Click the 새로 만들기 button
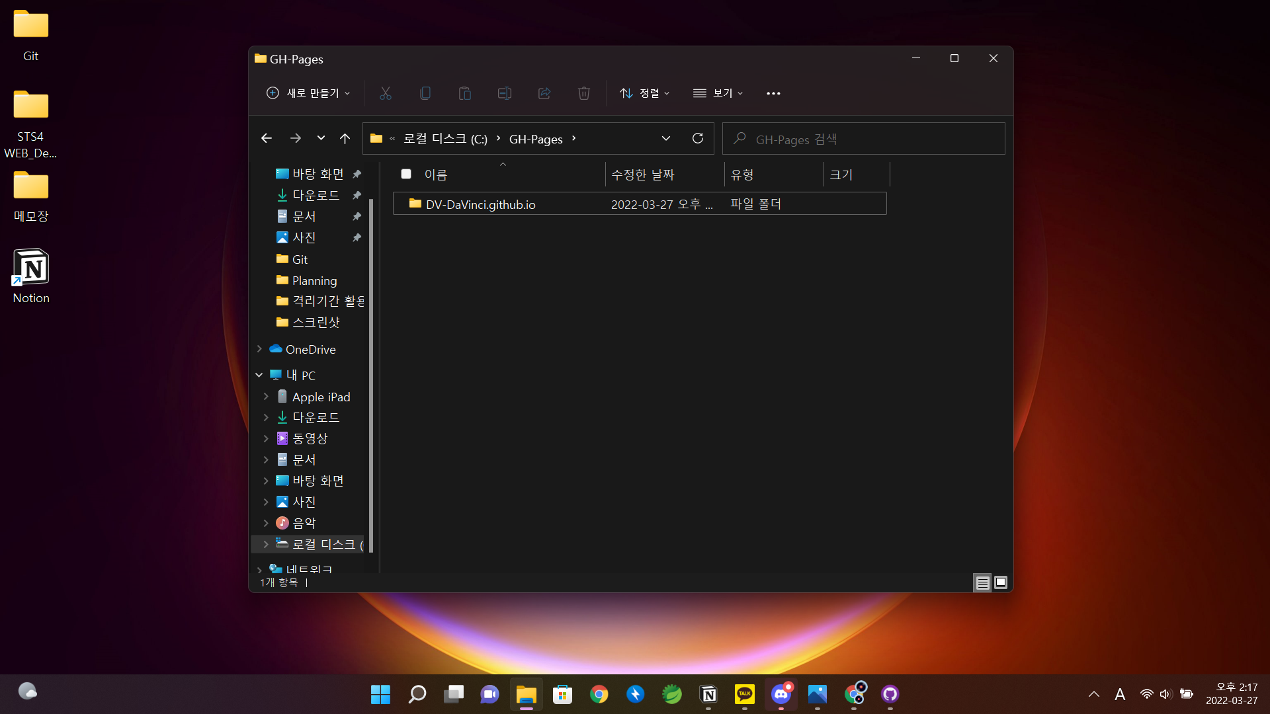1270x714 pixels. (x=308, y=93)
